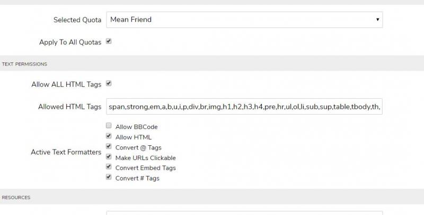Uncheck the Make URLs Clickable checkbox
Screen dimensions: 424x215
109,157
